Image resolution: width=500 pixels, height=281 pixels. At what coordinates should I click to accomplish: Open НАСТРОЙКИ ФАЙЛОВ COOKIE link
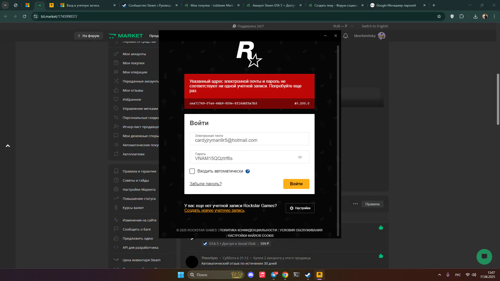click(x=251, y=236)
